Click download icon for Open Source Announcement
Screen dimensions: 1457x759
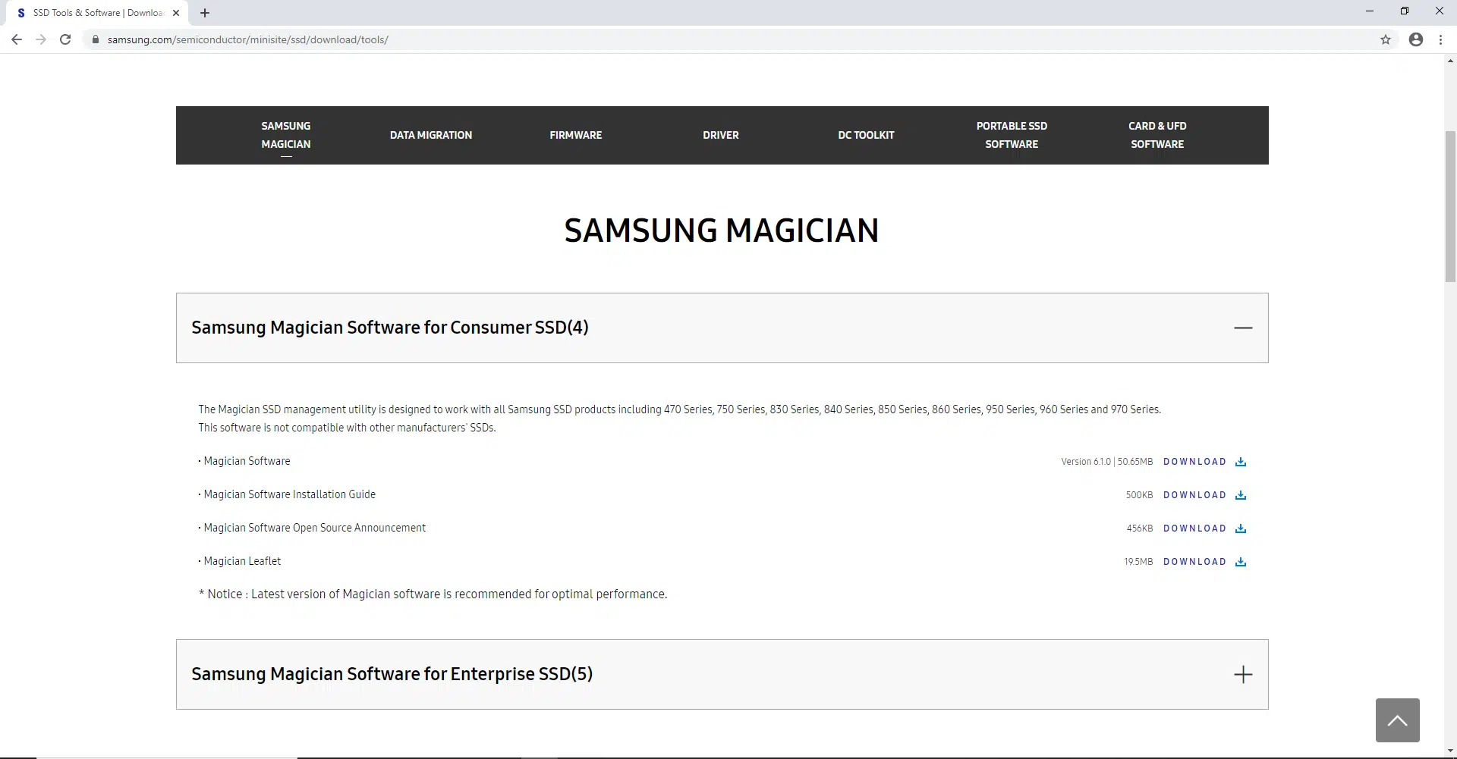[1241, 528]
